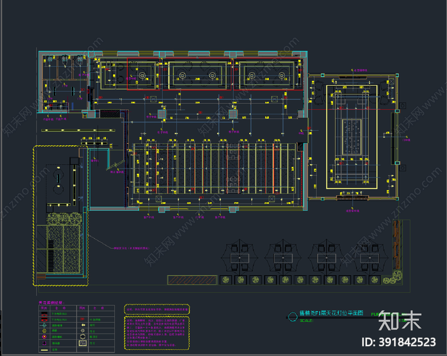Viewport: 447px width, 356px height.
Task: Select the light strip symbol beside 灯带
Action: coord(44,350)
